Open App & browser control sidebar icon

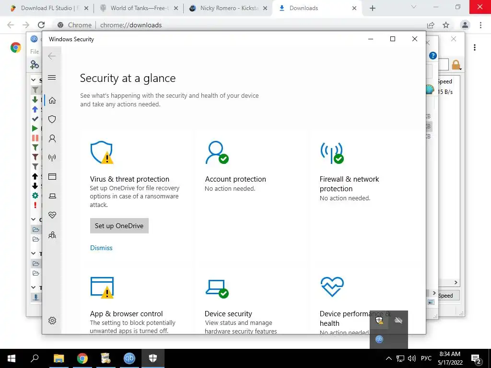tap(52, 177)
